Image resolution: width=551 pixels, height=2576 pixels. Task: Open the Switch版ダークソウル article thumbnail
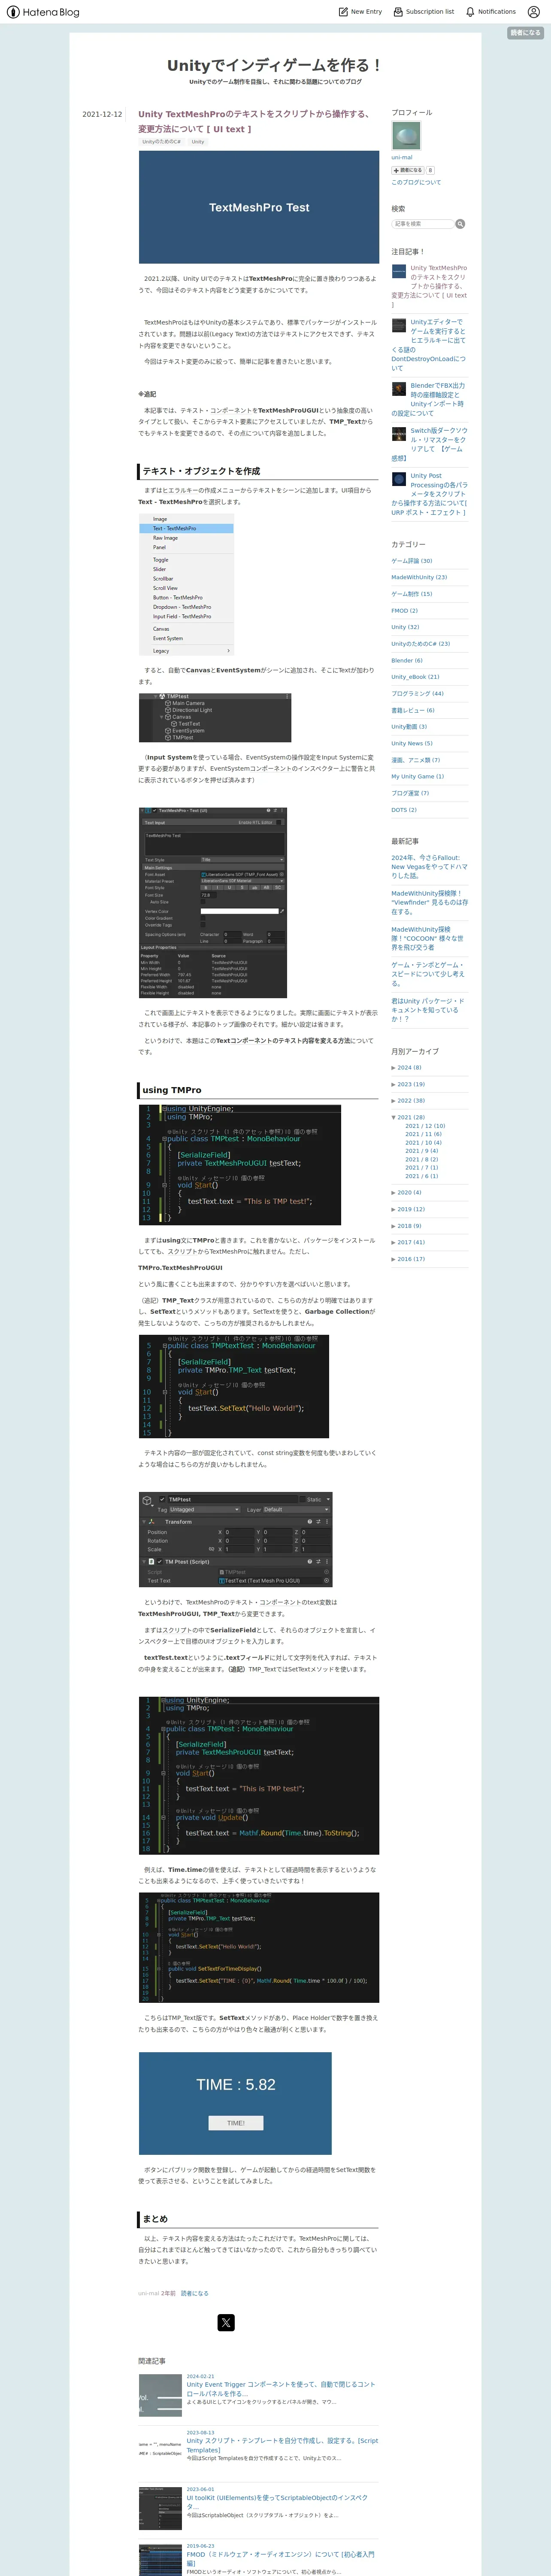(x=399, y=434)
